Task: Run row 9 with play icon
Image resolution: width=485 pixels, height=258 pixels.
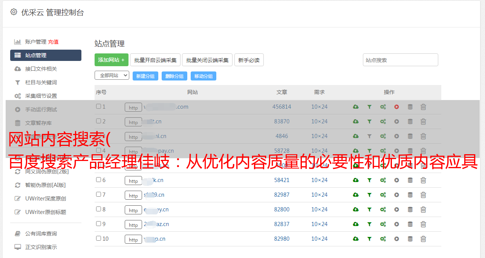Action: 396,224
